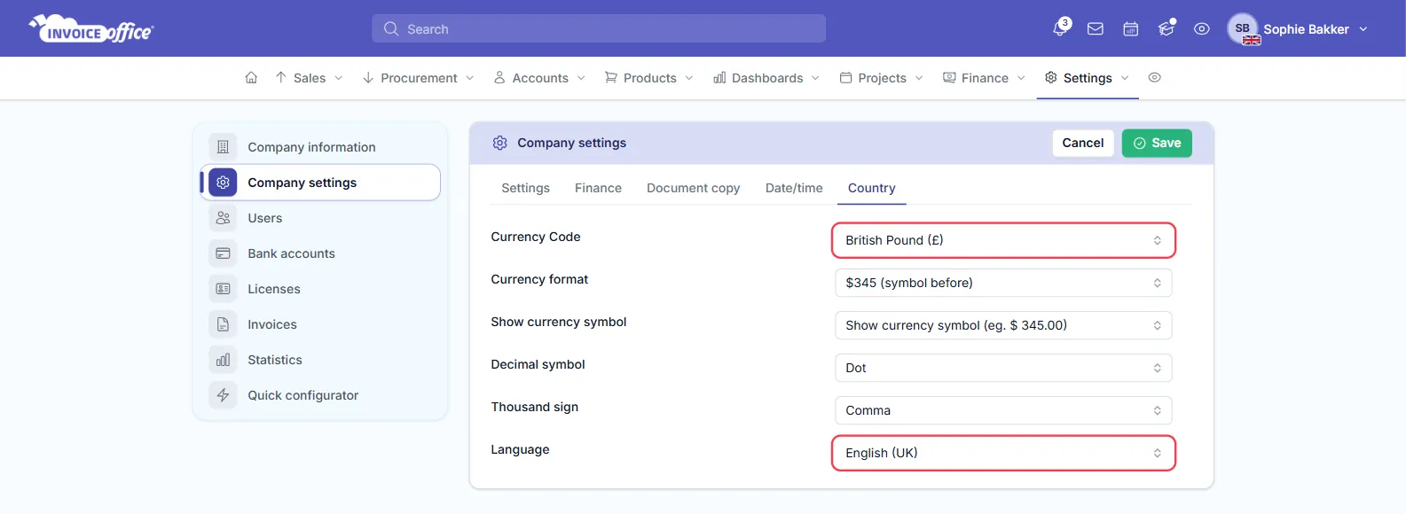Switch to the Finance tab

[x=598, y=188]
